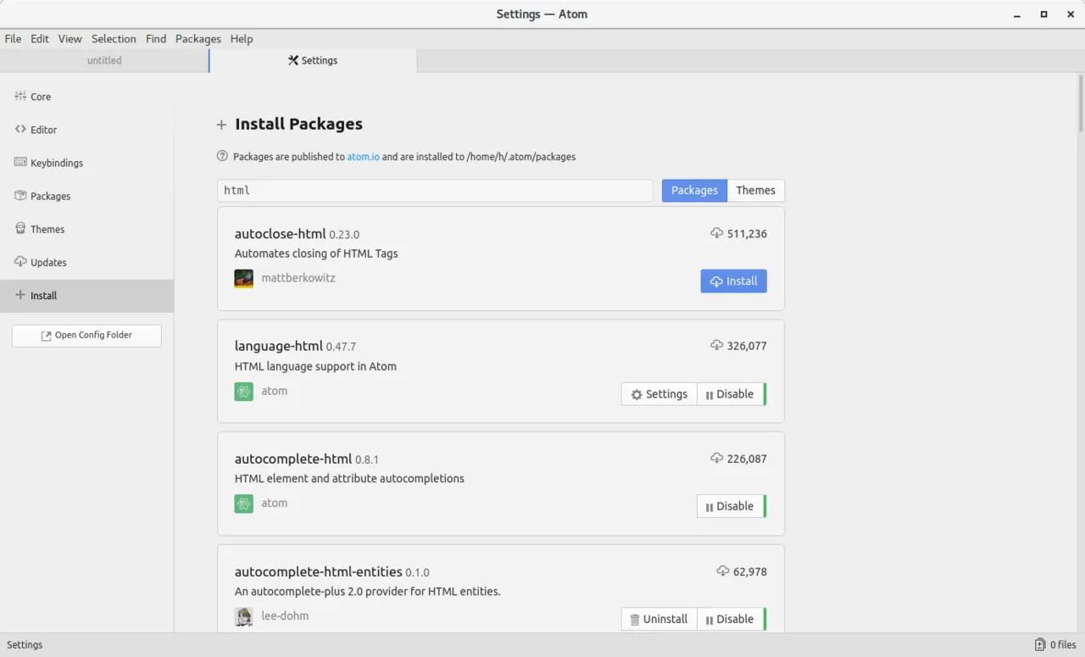Open the Selection menu

[x=114, y=39]
